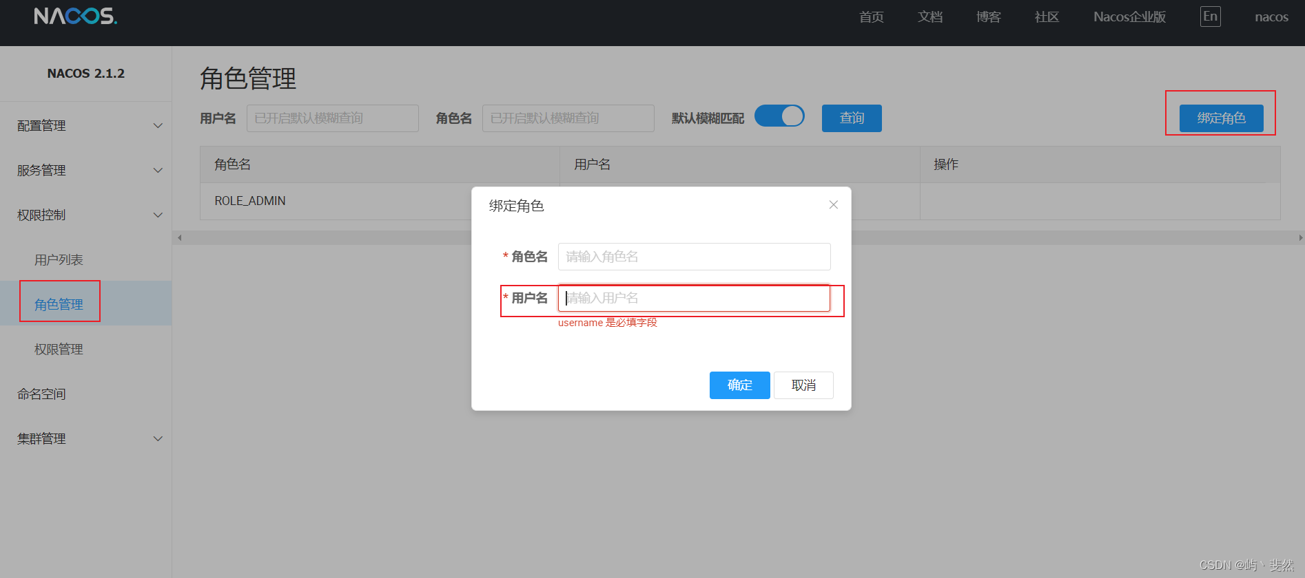Open 权限管理 sidebar item
The height and width of the screenshot is (578, 1305).
pos(59,349)
